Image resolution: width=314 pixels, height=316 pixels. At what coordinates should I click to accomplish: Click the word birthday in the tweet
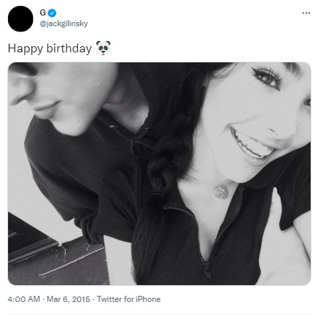coord(69,48)
